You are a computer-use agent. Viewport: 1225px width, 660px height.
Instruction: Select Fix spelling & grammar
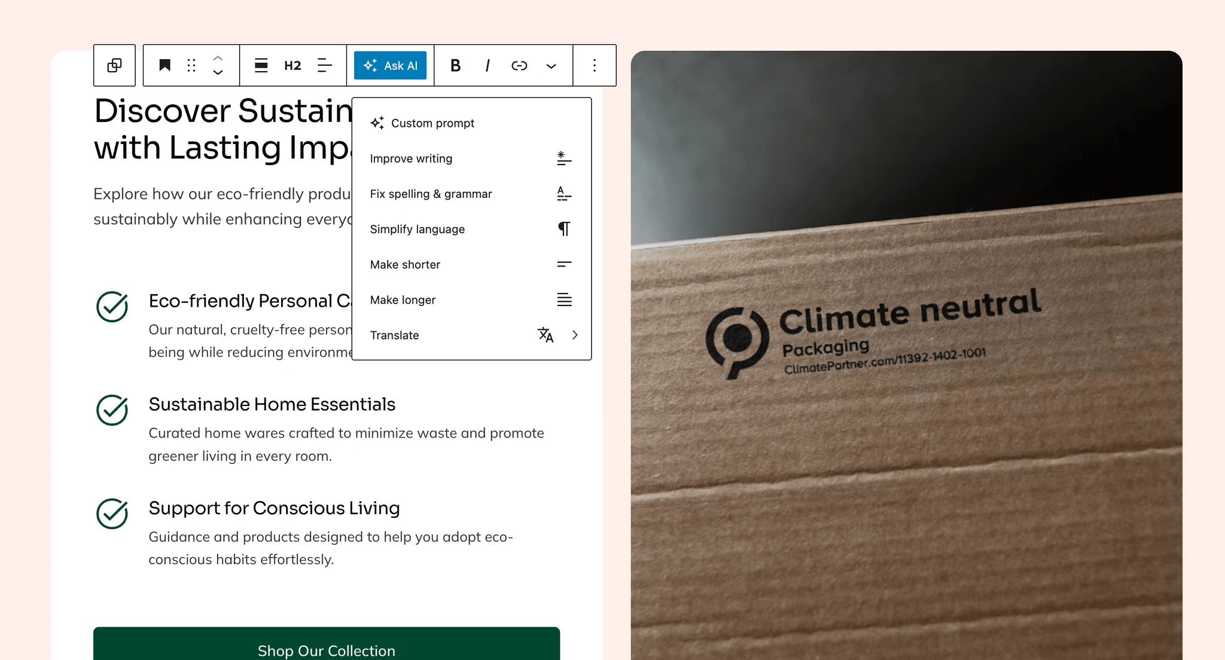(x=431, y=194)
